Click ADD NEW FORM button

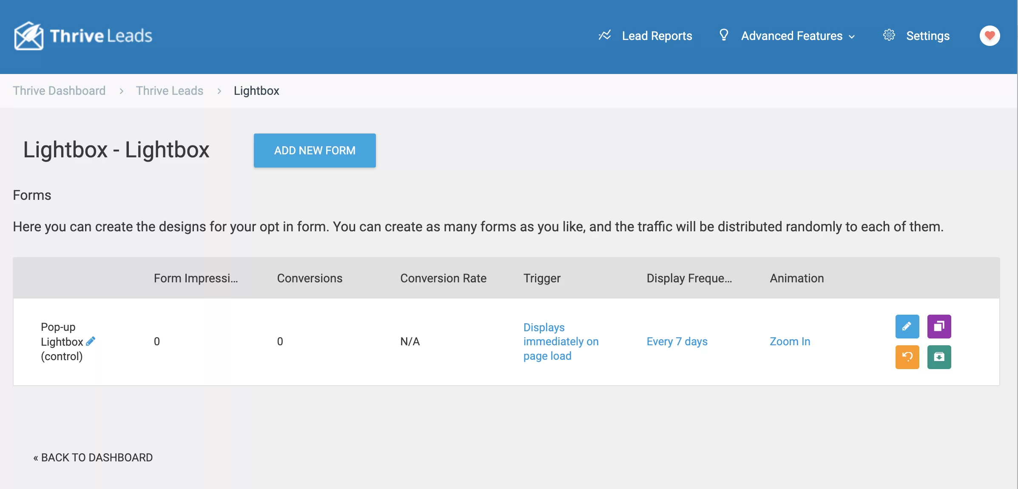315,150
